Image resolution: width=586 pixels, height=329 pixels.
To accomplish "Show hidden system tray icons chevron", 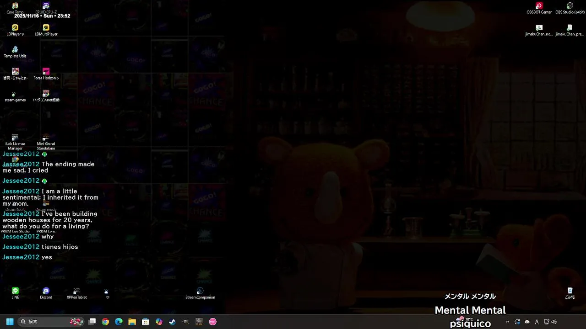I will (507, 322).
